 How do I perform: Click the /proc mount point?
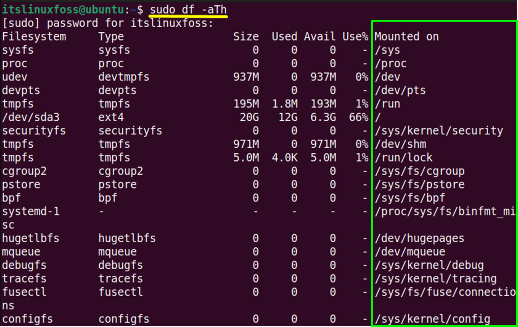[x=391, y=63]
